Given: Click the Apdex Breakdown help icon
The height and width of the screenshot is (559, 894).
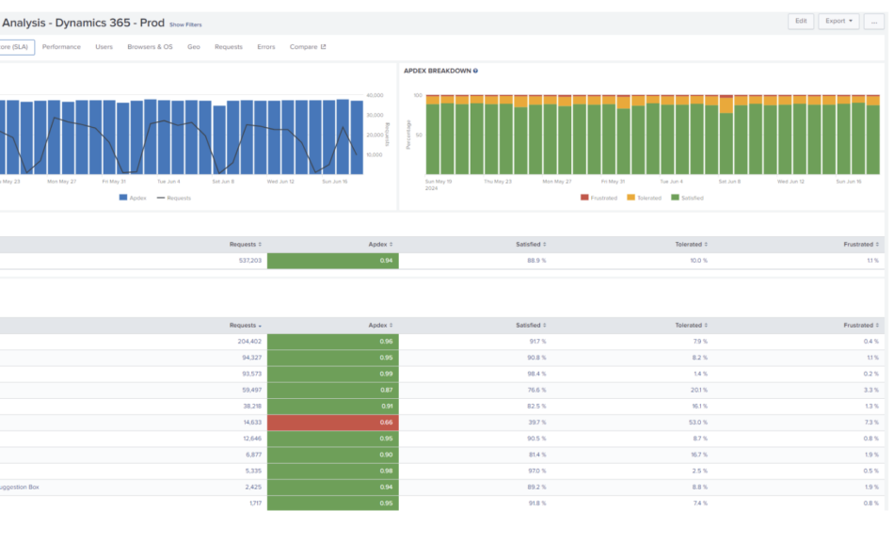Looking at the screenshot, I should [x=475, y=71].
